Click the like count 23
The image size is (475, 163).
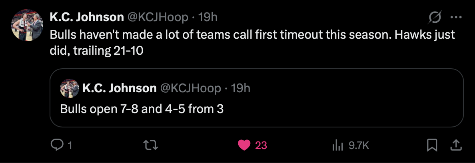click(x=261, y=146)
